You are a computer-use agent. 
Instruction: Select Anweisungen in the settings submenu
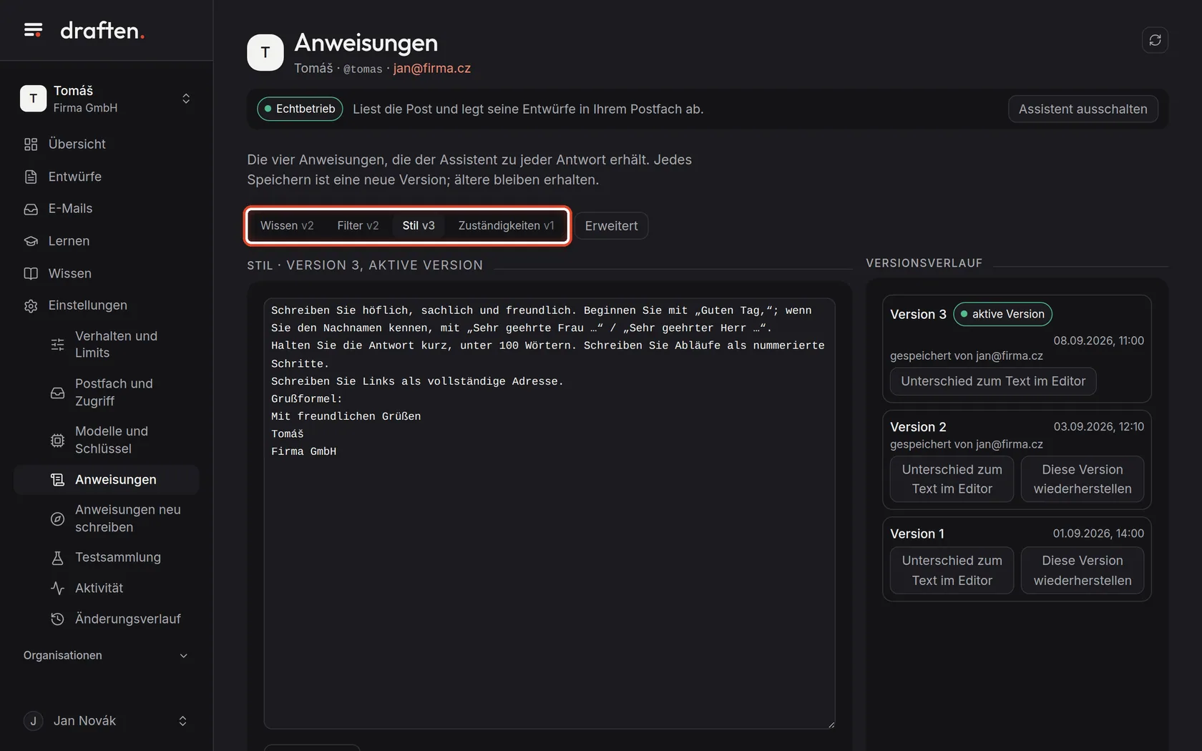(106, 480)
